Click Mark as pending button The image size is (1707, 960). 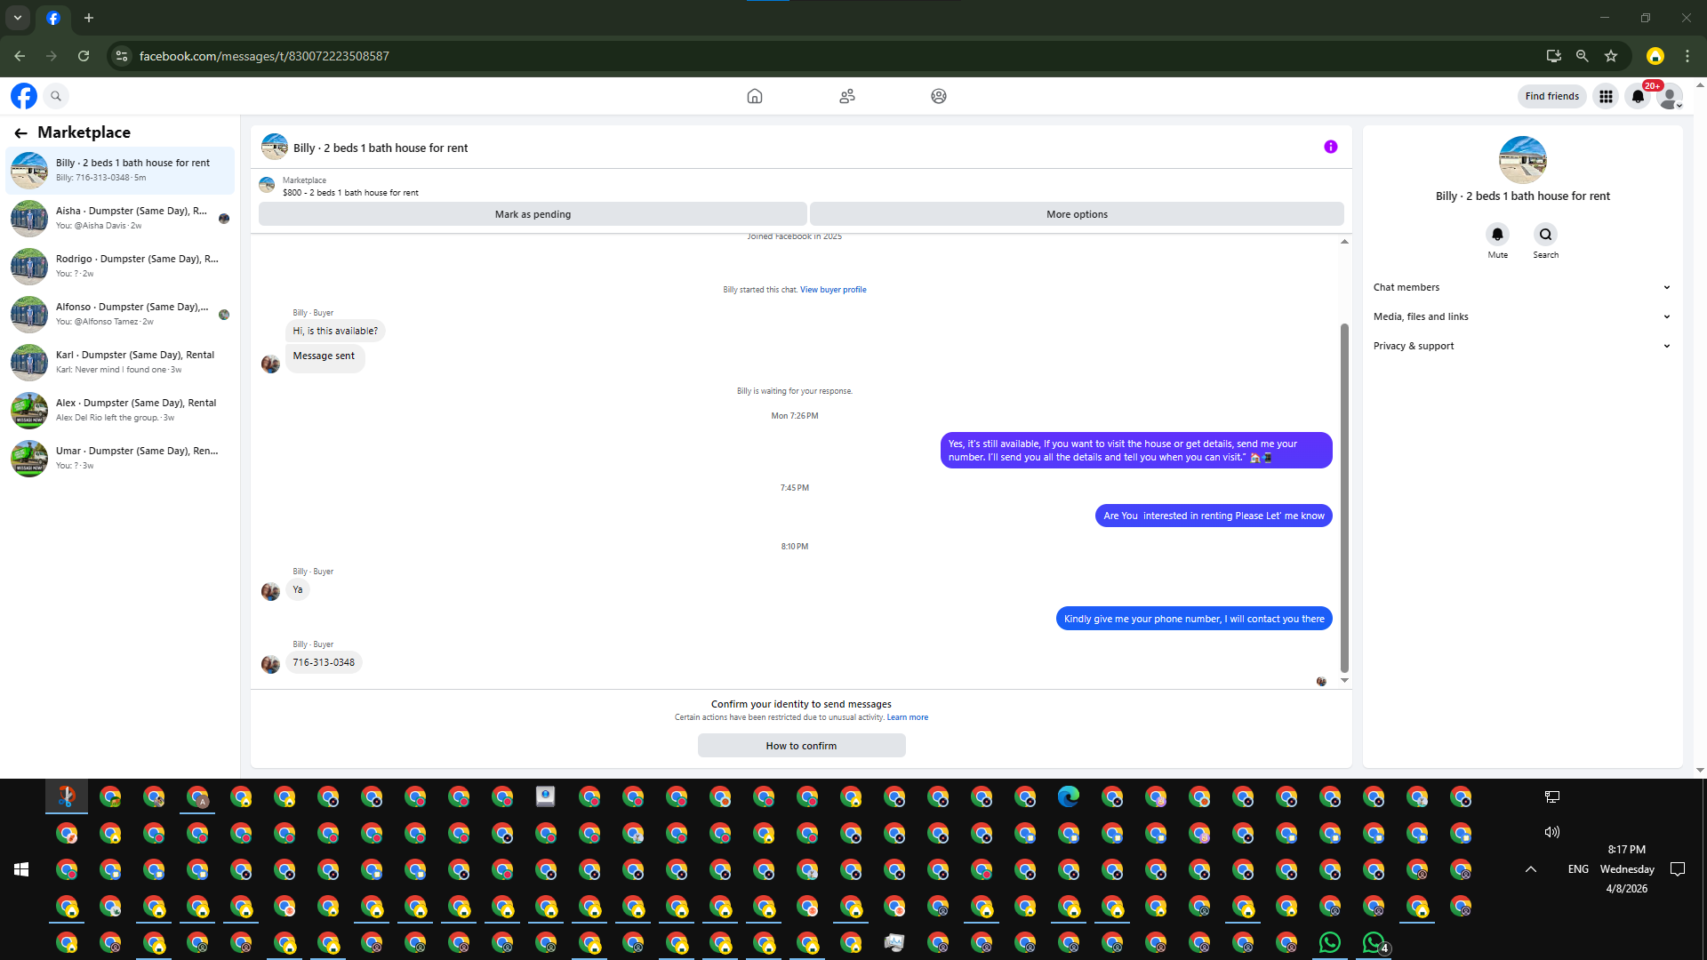point(533,214)
